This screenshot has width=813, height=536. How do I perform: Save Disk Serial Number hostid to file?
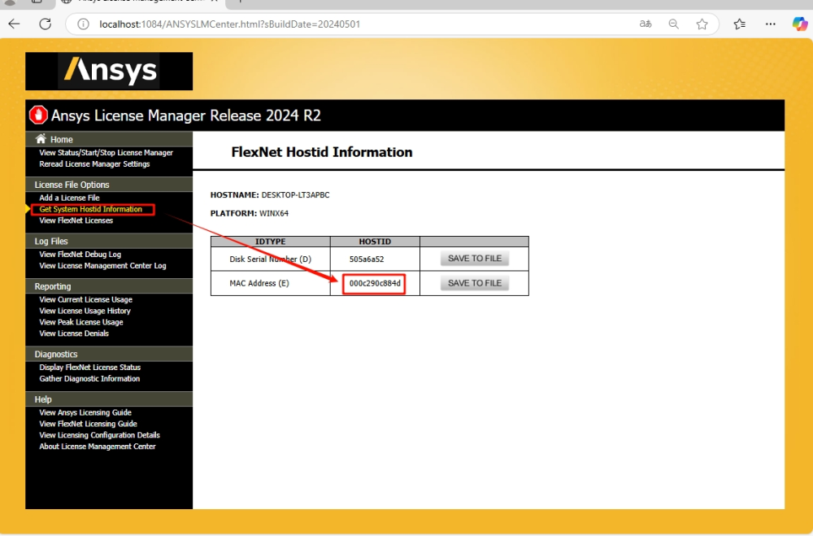click(x=475, y=259)
